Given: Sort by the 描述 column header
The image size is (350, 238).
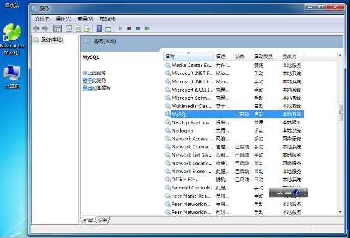Looking at the screenshot, I should point(223,56).
